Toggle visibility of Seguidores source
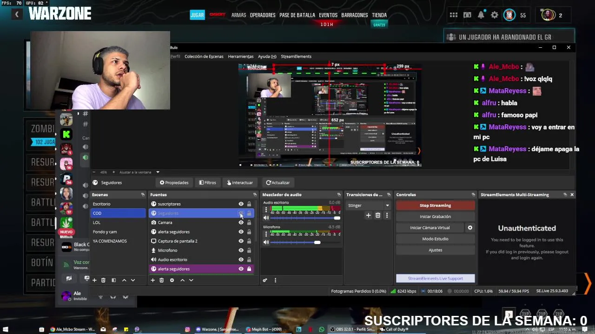Viewport: 595px width, 334px height. pos(241,213)
